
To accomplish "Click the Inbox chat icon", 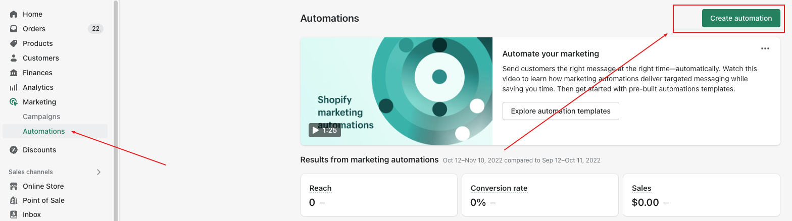I will [x=14, y=214].
